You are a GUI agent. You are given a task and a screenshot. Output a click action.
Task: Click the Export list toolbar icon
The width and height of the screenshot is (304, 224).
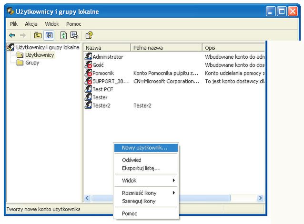(74, 35)
